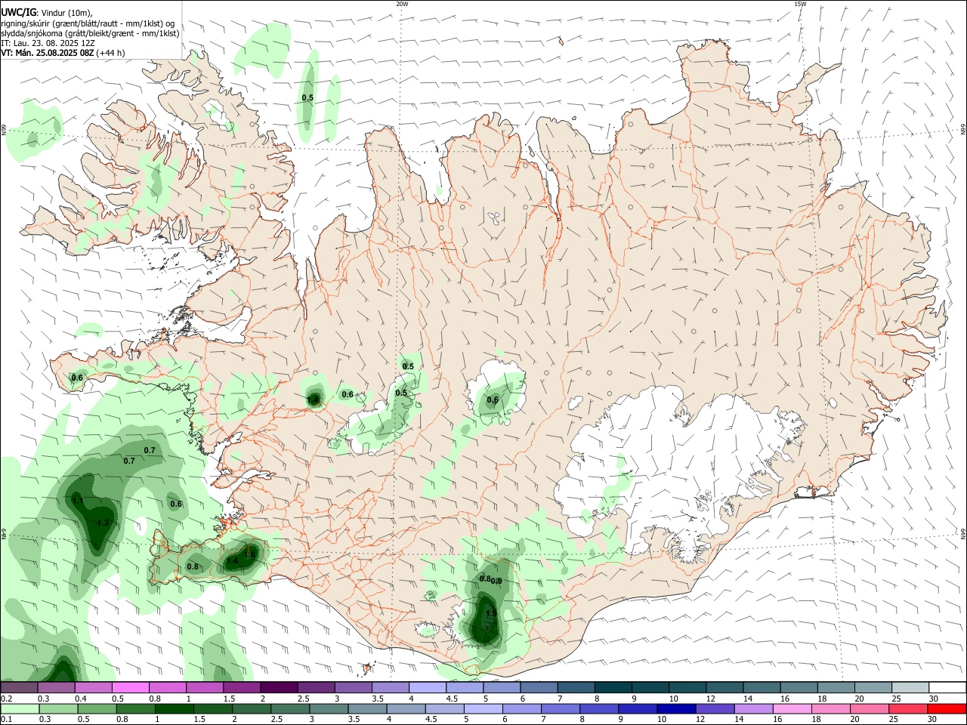Click the 'VT: Mán. 25.08.2025 08Z (+44 h)' line
Viewport: 967px width, 725px height.
[x=63, y=53]
